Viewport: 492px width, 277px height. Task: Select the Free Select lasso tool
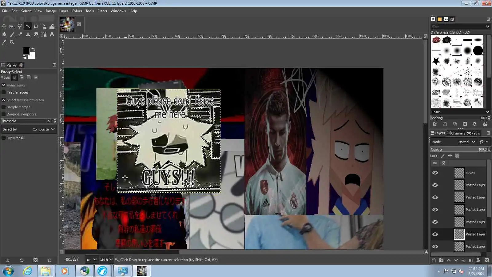pyautogui.click(x=20, y=26)
